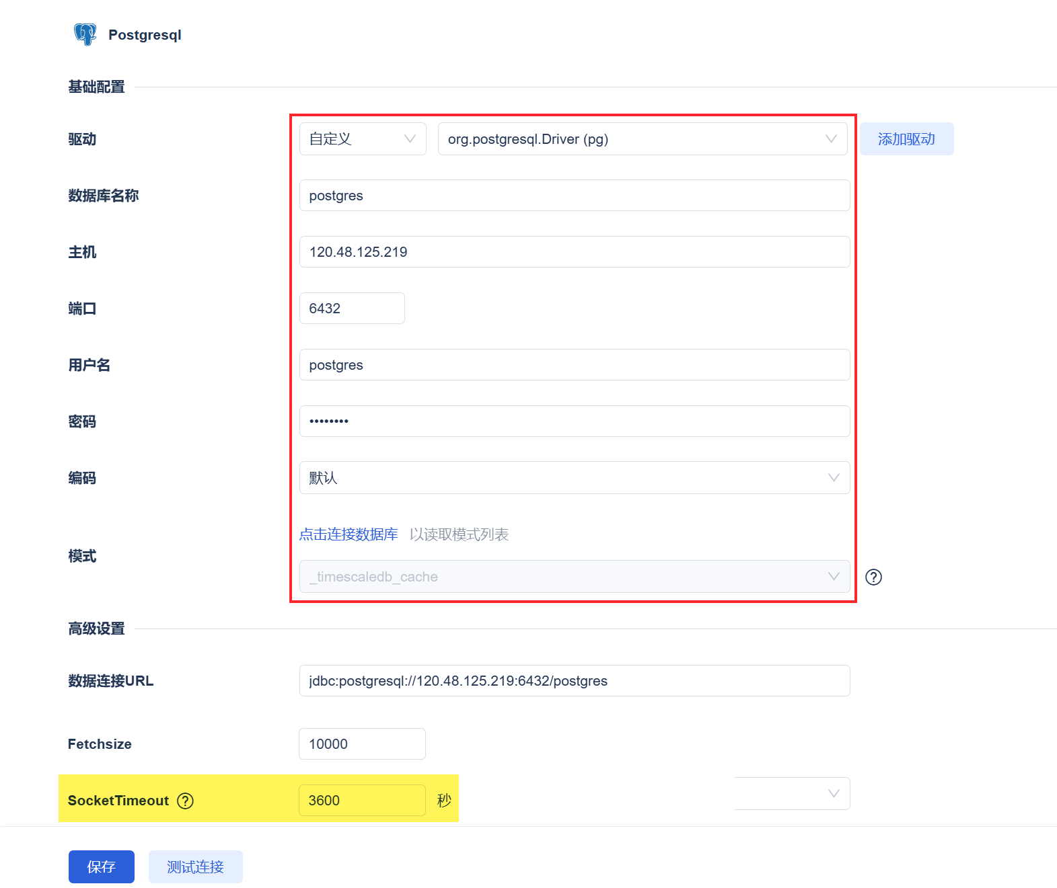Open the partially hidden dropdown right of SocketTimeout

pos(792,794)
